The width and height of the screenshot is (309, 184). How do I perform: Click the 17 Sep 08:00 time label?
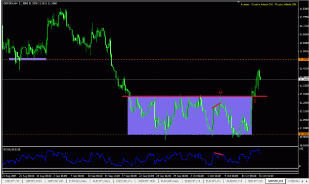click(x=129, y=176)
